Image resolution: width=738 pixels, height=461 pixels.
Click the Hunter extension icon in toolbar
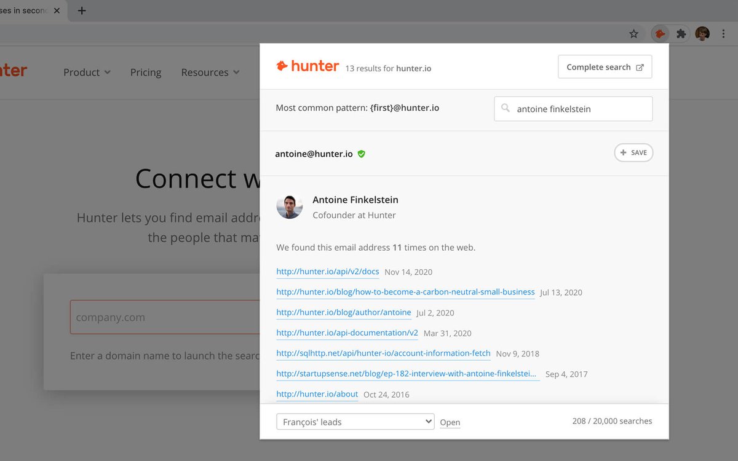tap(661, 34)
